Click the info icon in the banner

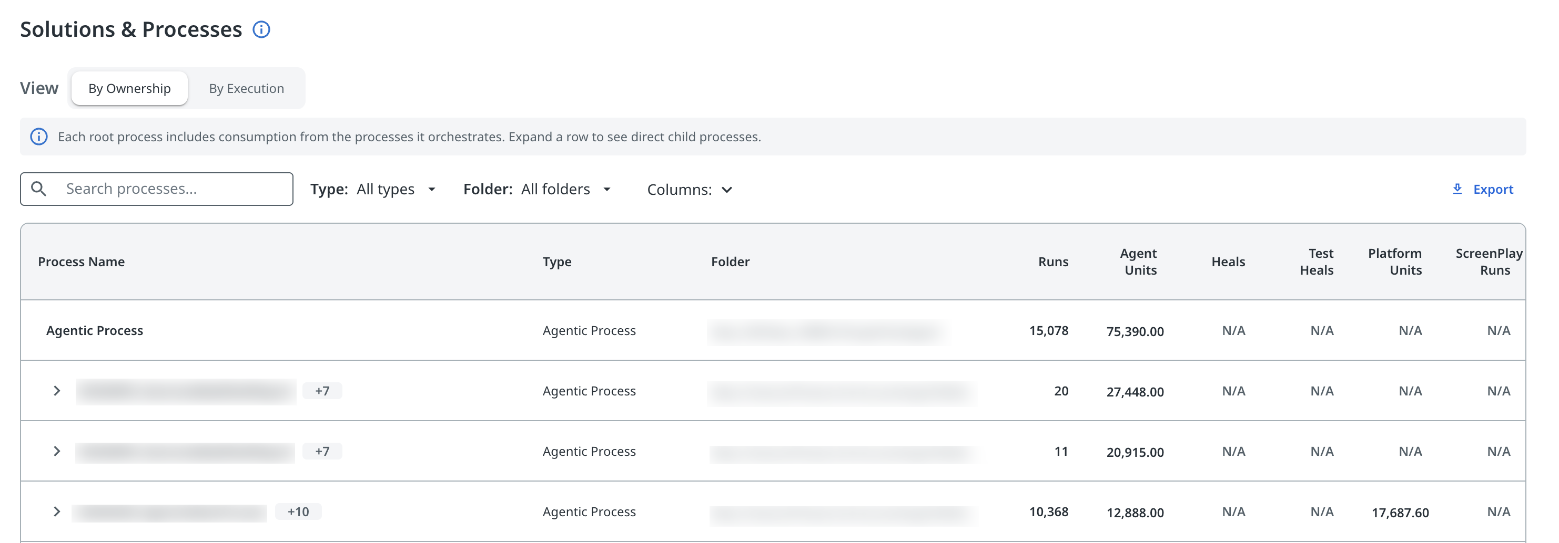point(39,137)
